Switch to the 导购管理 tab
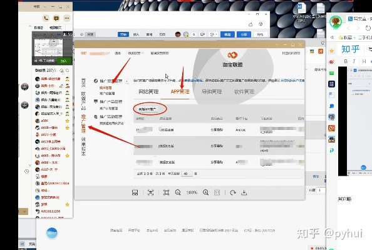The height and width of the screenshot is (250, 372). point(212,92)
